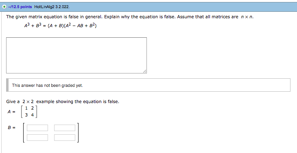Click the gray stripe beside the grading notice
Screen dimensions: 297x153
(7, 85)
